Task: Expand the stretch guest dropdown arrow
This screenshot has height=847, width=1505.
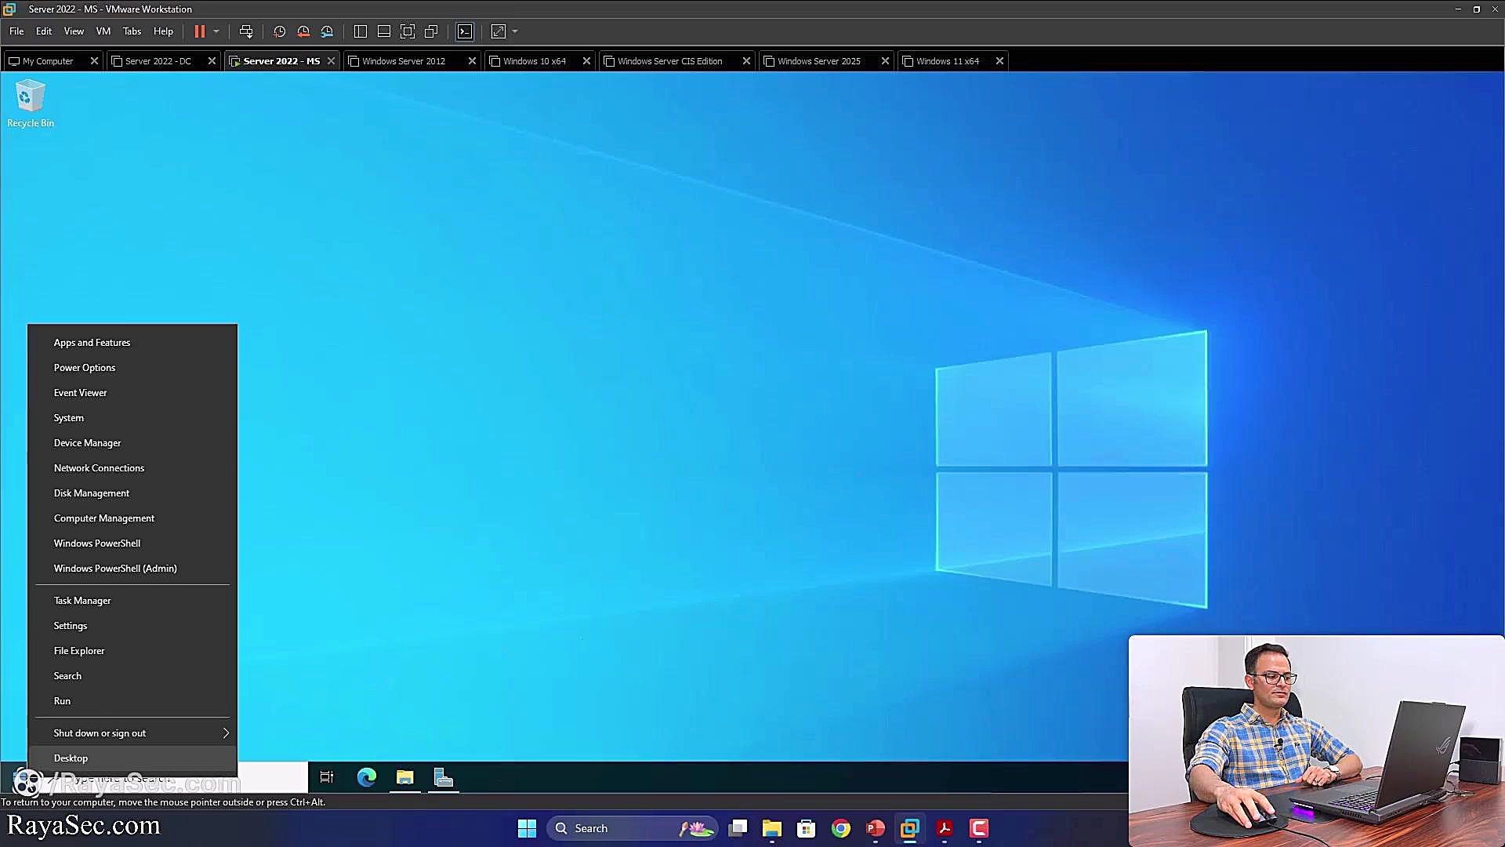Action: point(515,31)
